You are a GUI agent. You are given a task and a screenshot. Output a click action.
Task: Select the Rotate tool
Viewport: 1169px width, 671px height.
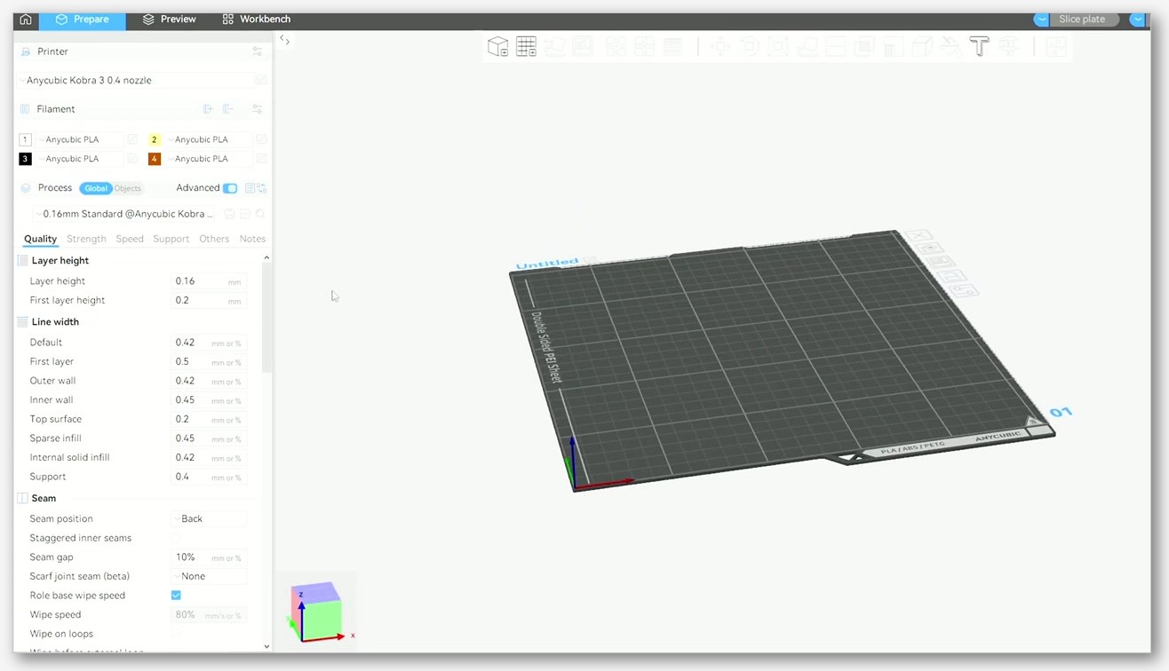[x=751, y=46]
